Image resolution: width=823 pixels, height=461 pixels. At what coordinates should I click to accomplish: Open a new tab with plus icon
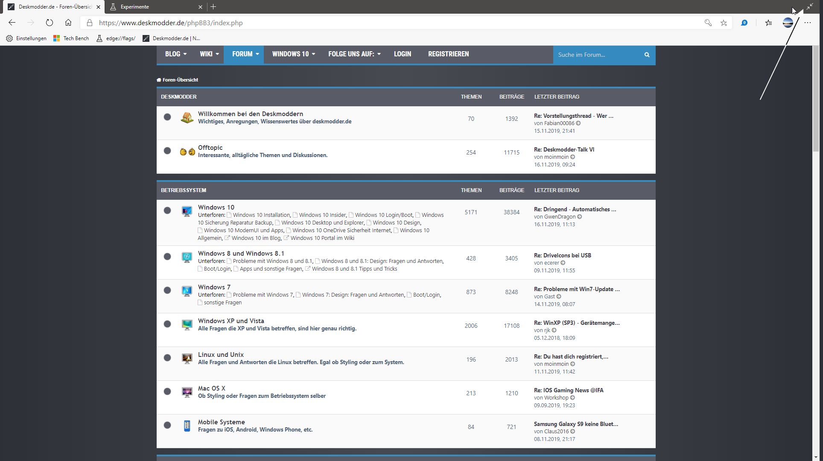(x=213, y=6)
